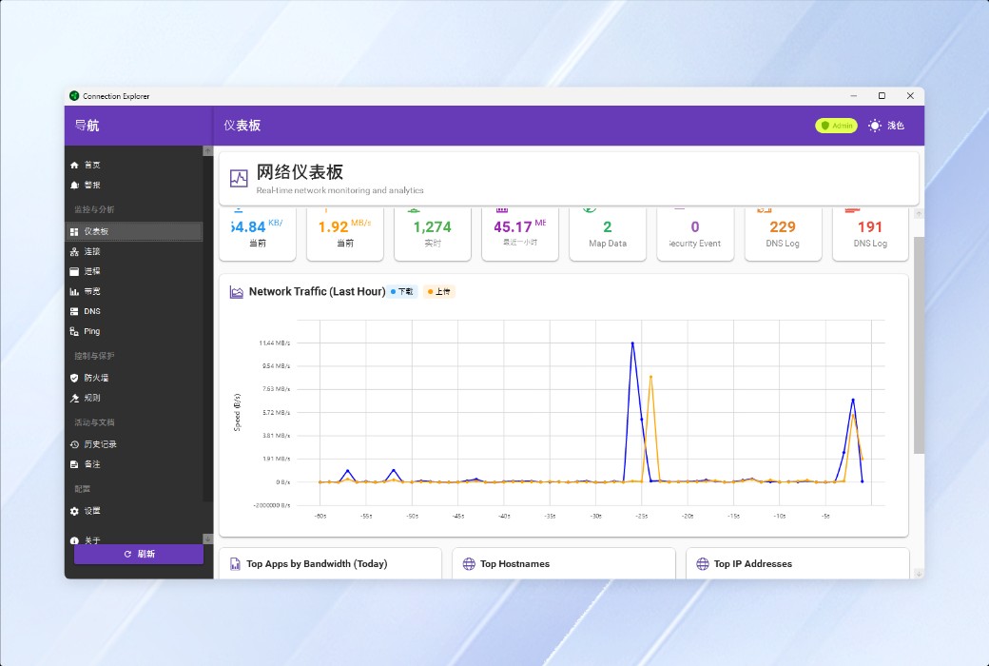The image size is (989, 666).
Task: Click the Top Hostnames globe icon
Action: pyautogui.click(x=469, y=564)
